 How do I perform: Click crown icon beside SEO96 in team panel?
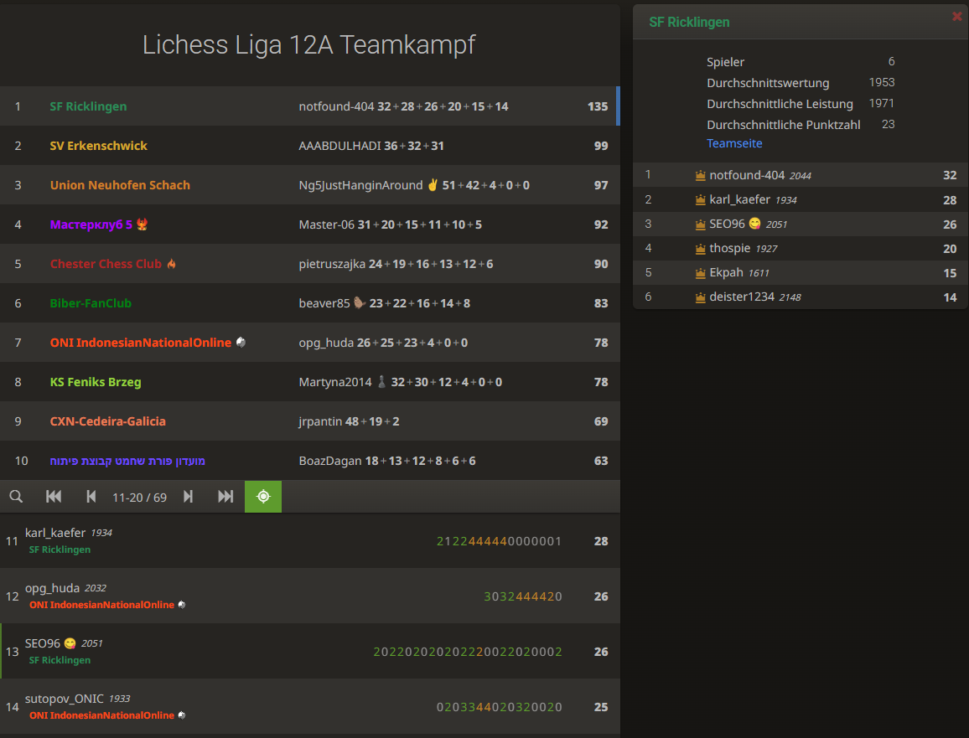(x=700, y=224)
